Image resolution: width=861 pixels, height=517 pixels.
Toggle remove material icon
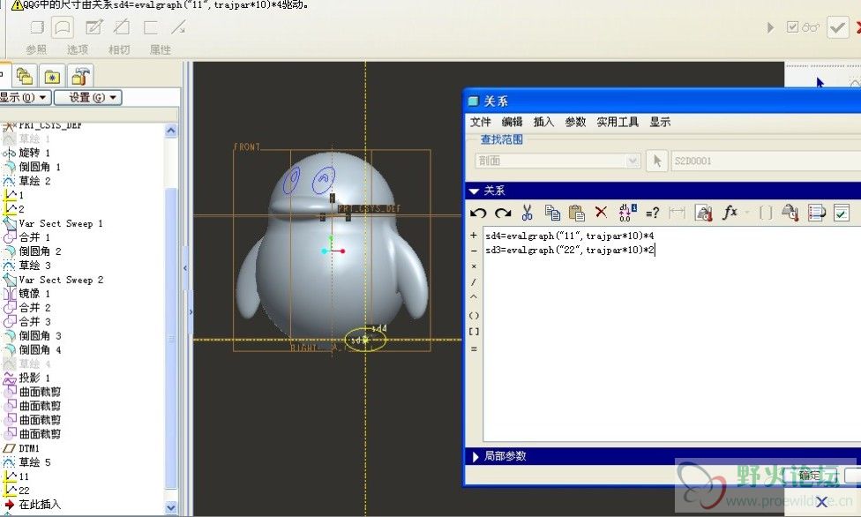[x=122, y=27]
